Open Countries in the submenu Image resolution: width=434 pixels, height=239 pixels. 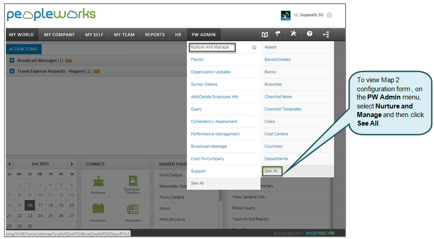(273, 146)
